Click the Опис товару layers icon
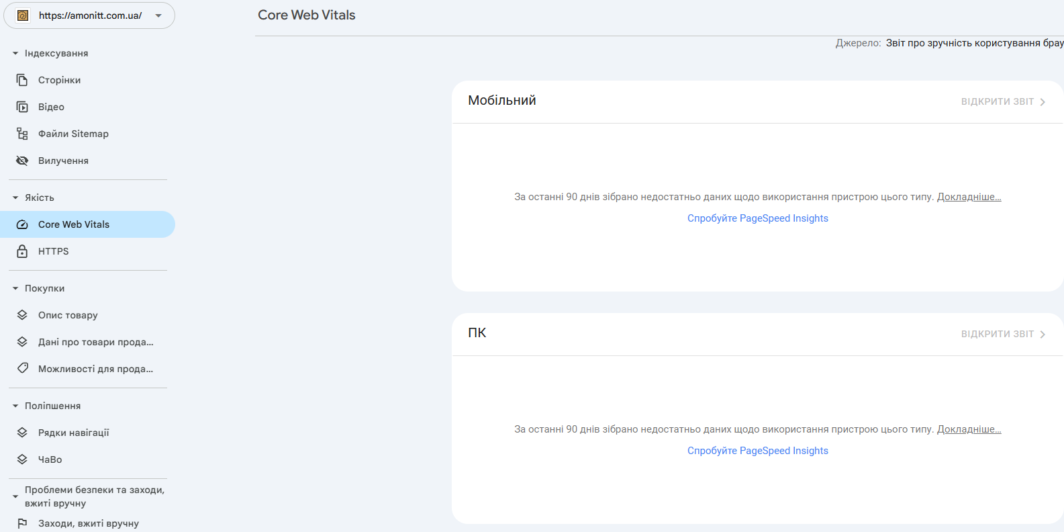This screenshot has height=532, width=1064. (22, 315)
